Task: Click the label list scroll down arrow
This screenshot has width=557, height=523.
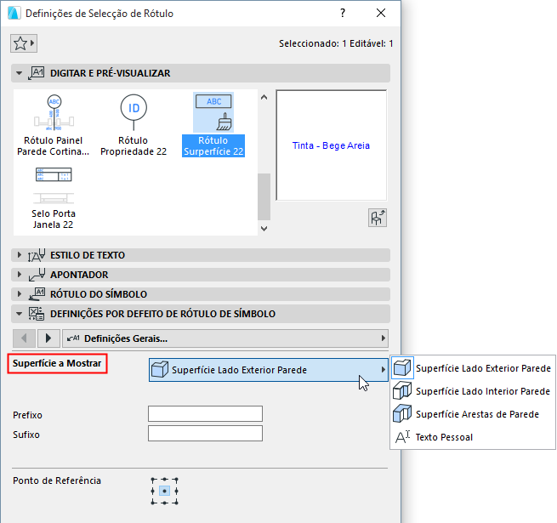Action: click(x=264, y=229)
